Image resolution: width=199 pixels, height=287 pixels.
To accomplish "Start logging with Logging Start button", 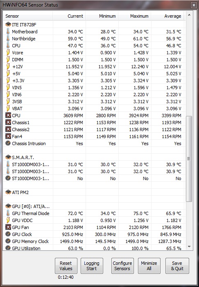I will tap(92, 266).
